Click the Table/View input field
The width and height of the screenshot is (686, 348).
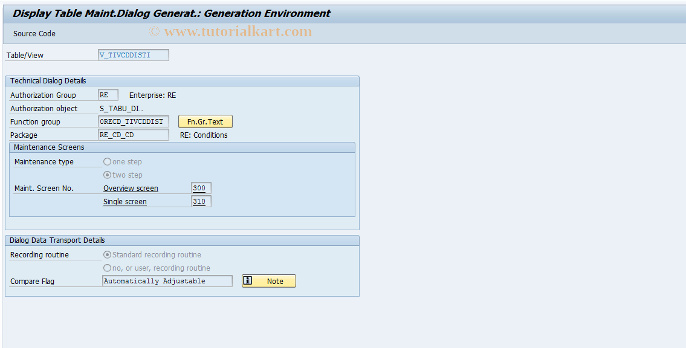click(x=132, y=54)
